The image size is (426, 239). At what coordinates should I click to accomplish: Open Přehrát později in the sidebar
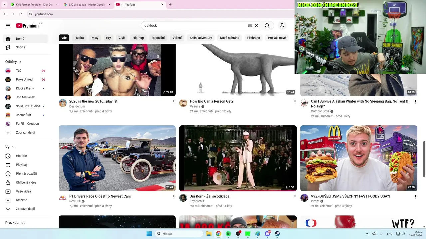[x=25, y=174]
